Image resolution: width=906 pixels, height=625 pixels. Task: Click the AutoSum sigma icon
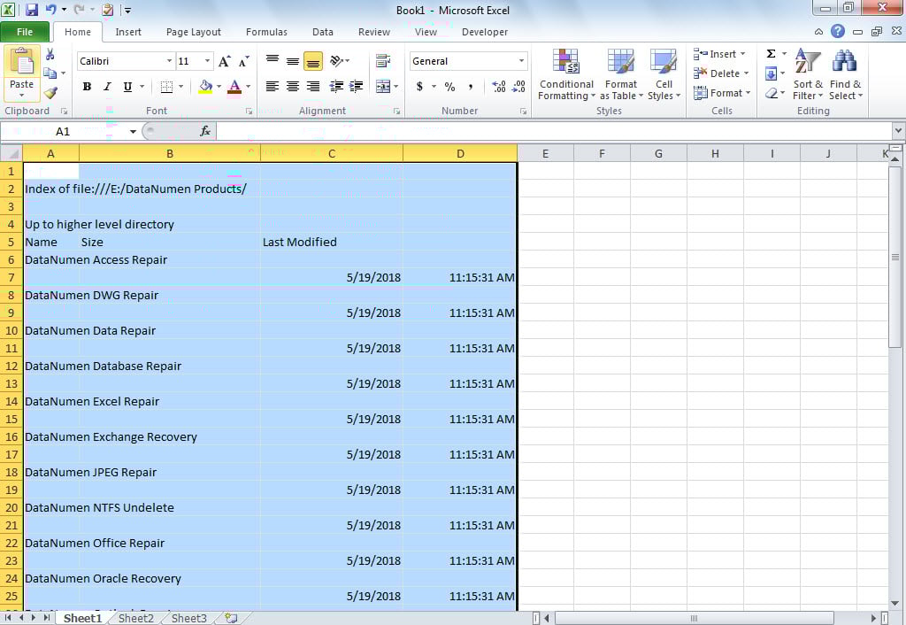[771, 54]
